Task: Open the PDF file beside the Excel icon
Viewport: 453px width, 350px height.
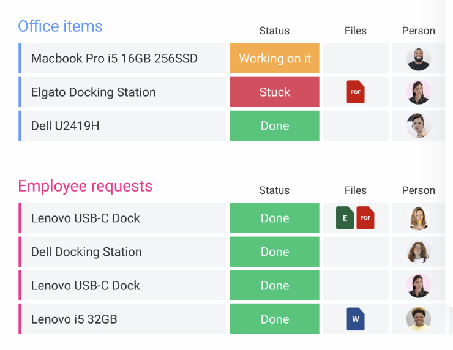Action: point(365,218)
